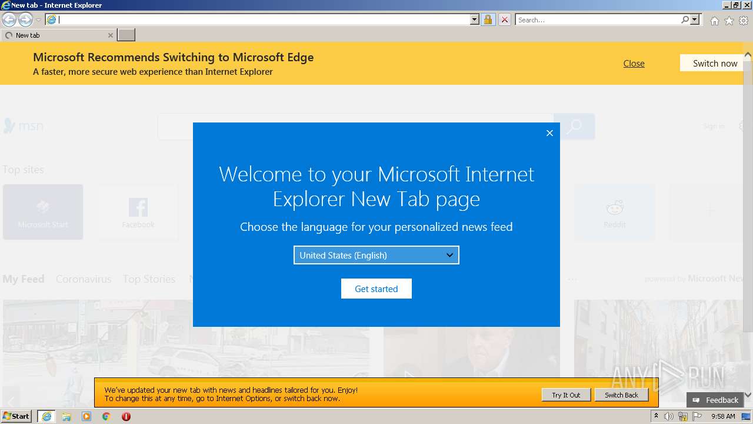
Task: Open the media player taskbar icon
Action: click(x=86, y=416)
